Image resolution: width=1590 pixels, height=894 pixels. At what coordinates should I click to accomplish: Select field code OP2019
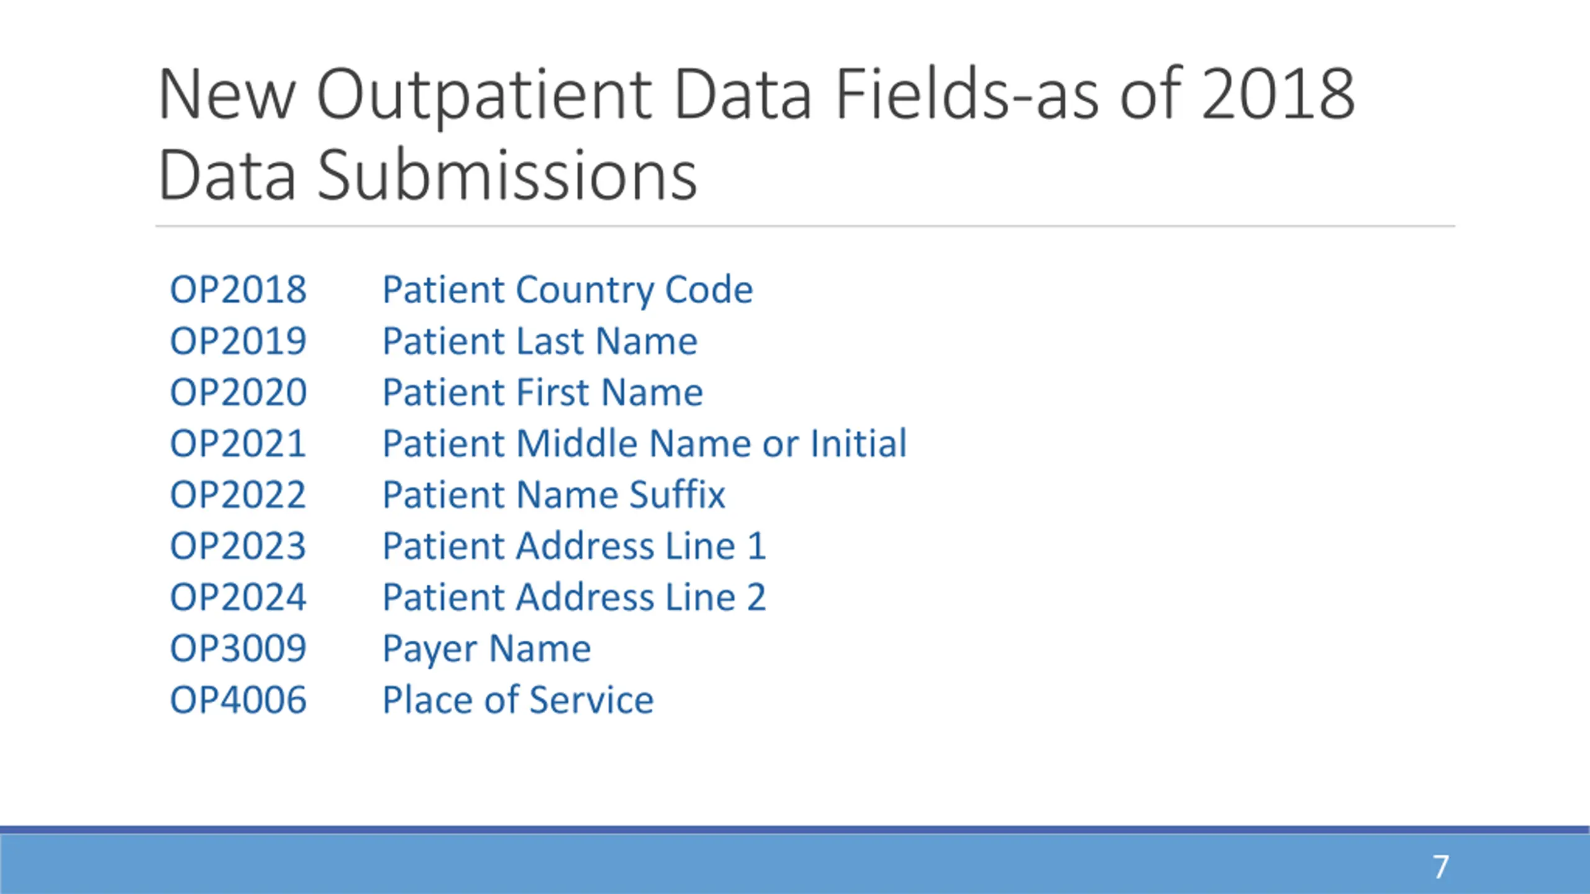[238, 341]
